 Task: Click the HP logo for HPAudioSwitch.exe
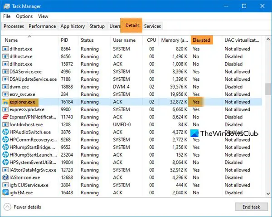tap(5, 132)
